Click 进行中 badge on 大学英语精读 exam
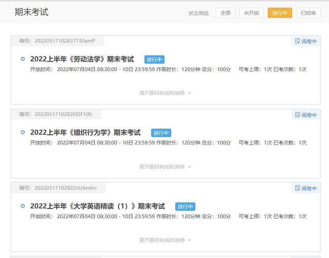 (x=185, y=207)
